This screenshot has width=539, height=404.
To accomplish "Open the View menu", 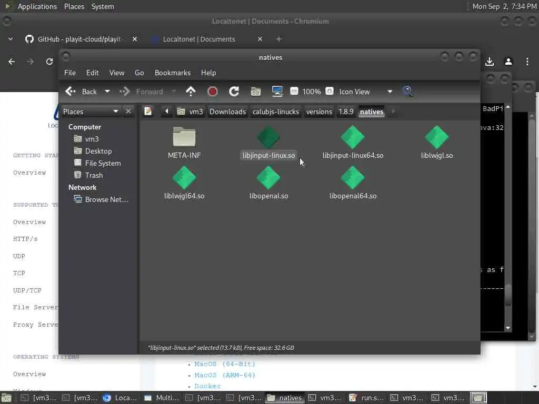I will (117, 73).
